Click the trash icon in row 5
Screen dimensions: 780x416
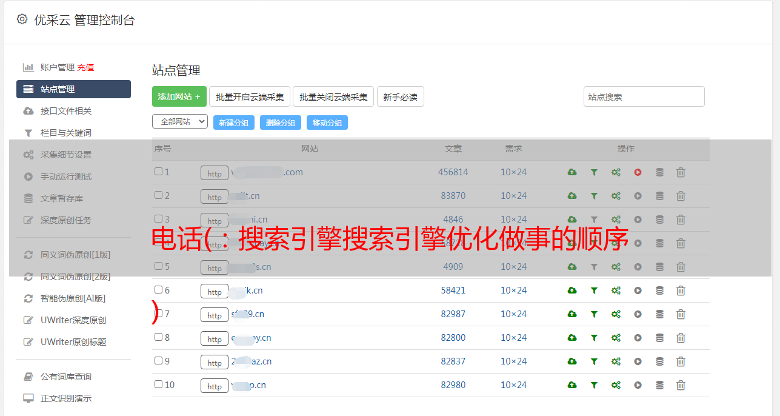click(x=681, y=267)
